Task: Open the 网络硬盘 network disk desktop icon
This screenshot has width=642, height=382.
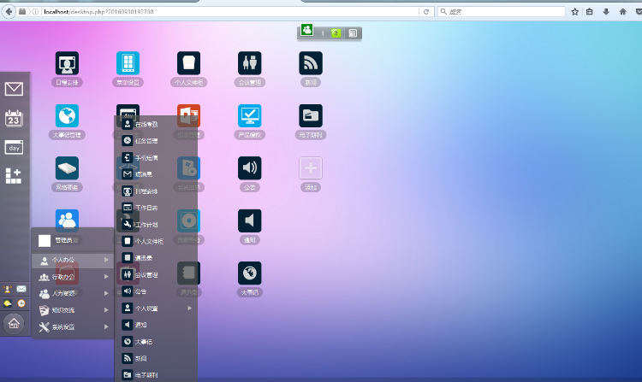Action: [x=67, y=167]
